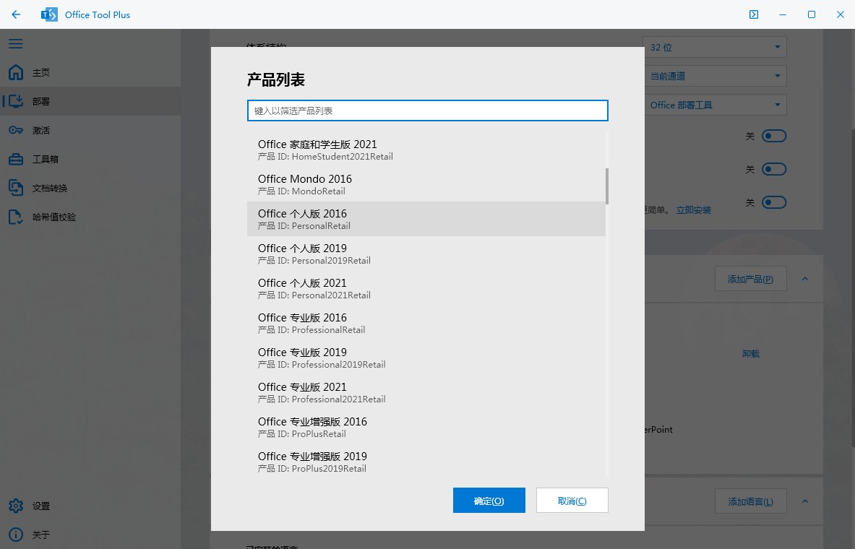Select Office 专业版 2019 product
The height and width of the screenshot is (549, 855).
[426, 358]
